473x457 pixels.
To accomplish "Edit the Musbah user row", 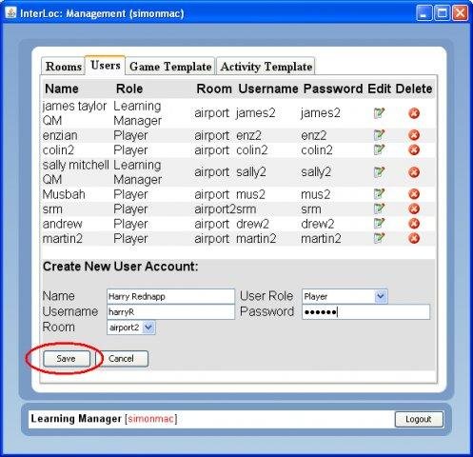I will (x=379, y=193).
